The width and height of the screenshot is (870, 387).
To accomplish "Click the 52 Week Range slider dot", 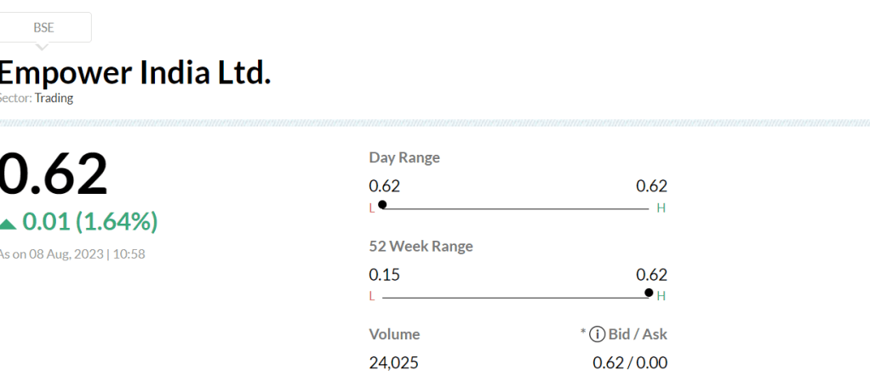I will pyautogui.click(x=649, y=293).
